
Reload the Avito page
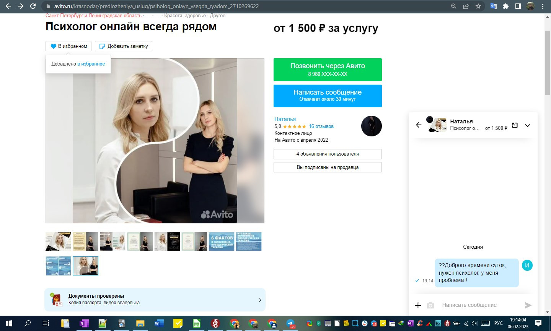point(33,6)
